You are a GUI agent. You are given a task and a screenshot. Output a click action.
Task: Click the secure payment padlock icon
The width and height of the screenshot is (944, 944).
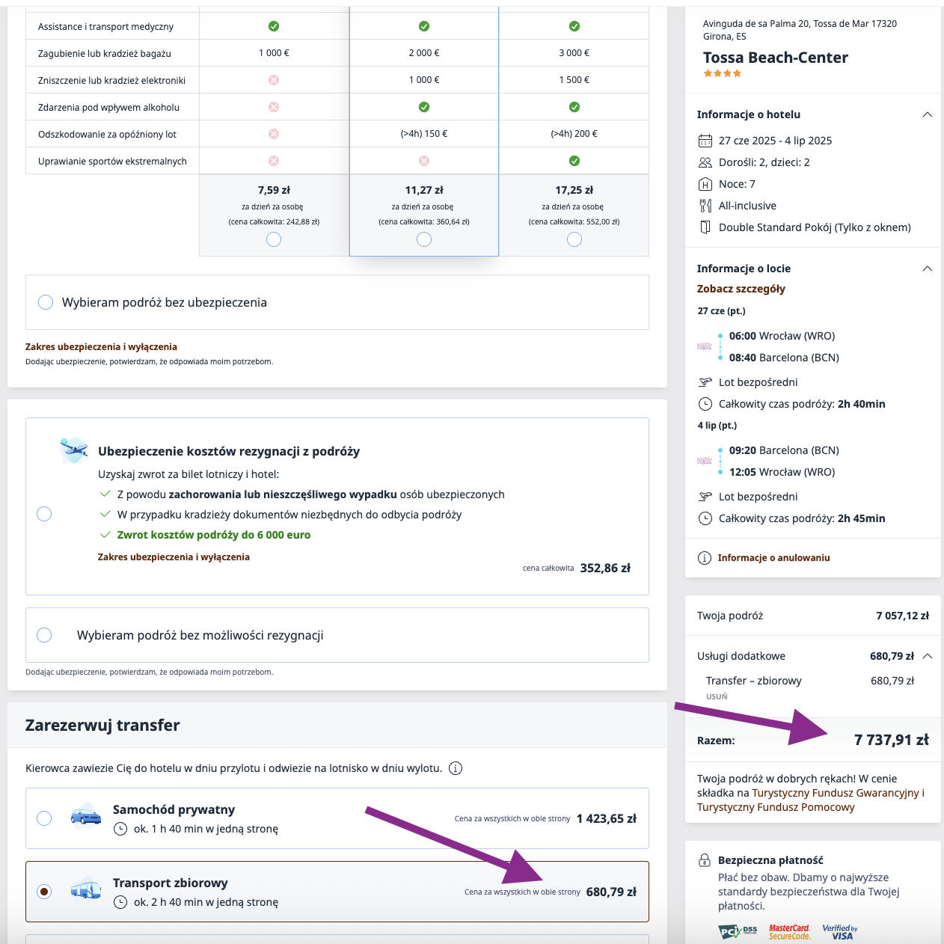pyautogui.click(x=704, y=860)
